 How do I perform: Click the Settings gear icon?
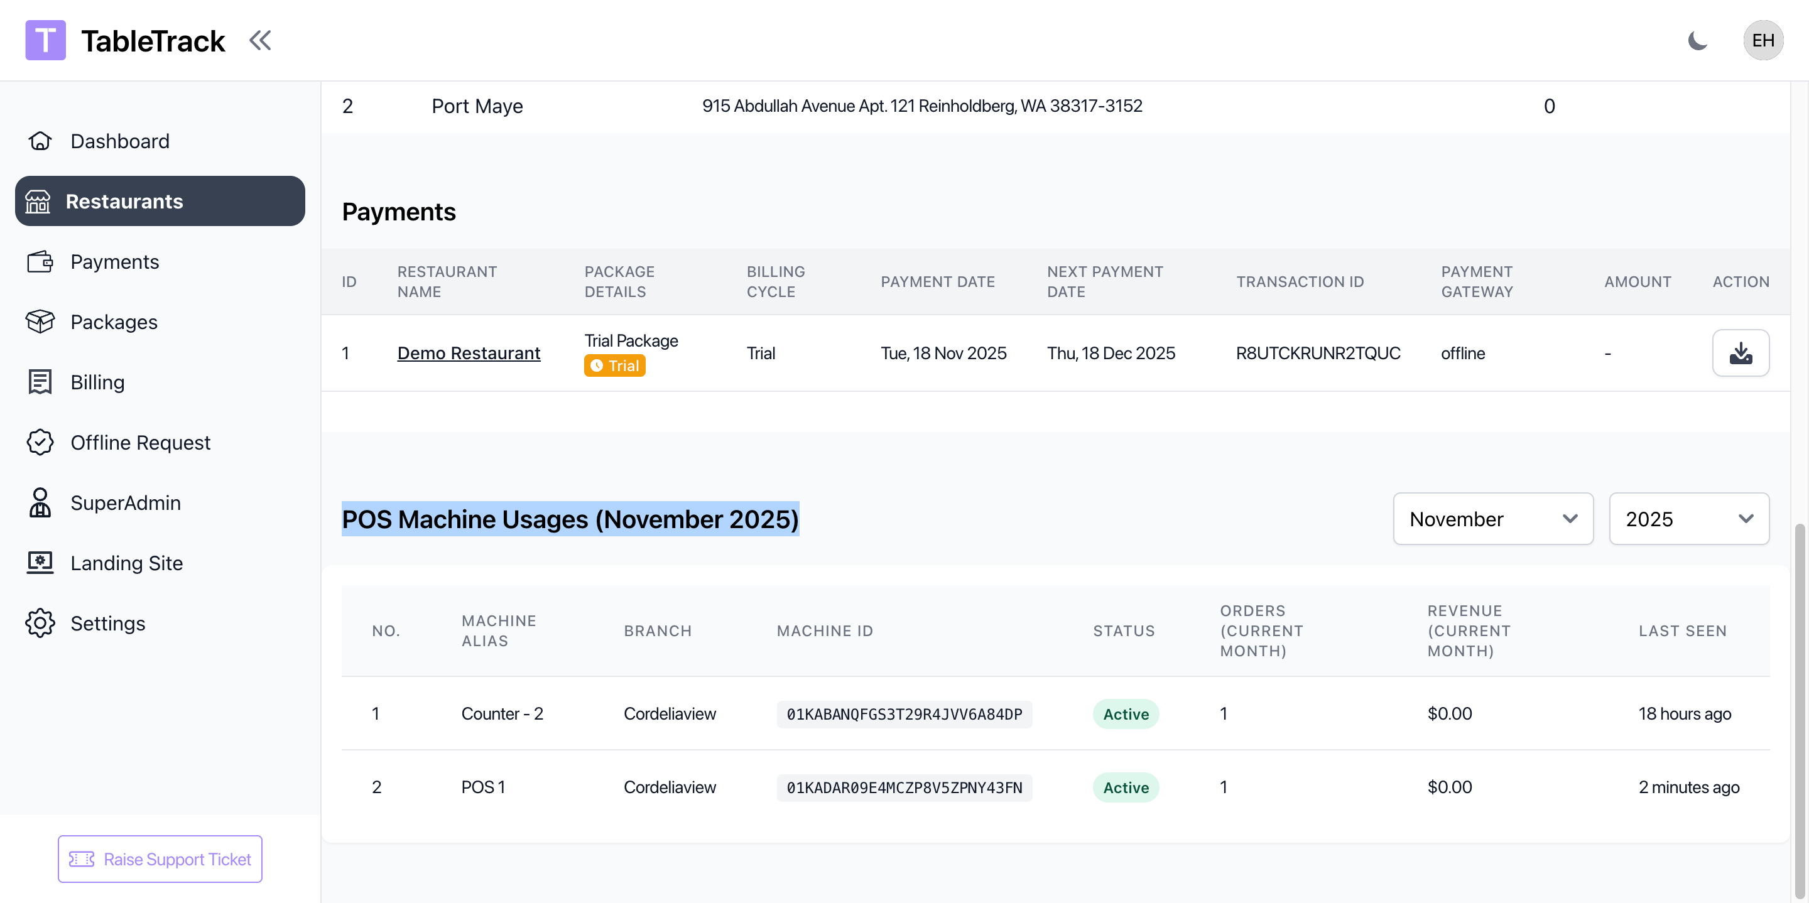pos(40,623)
